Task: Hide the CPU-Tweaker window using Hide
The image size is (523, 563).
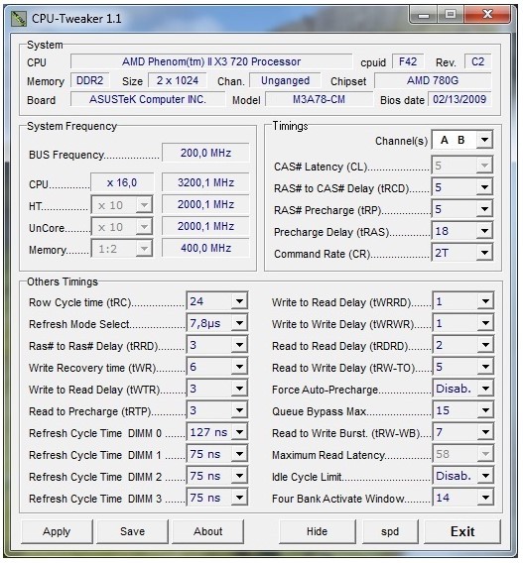Action: [x=317, y=531]
